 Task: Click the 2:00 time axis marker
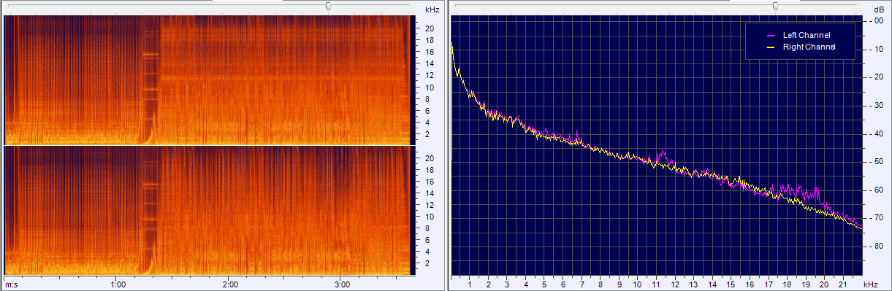coord(230,284)
